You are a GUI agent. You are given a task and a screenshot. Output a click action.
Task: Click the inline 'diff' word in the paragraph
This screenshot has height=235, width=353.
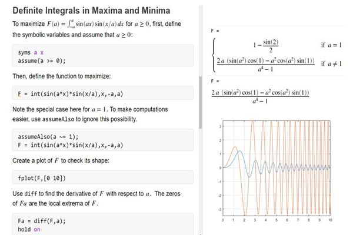coord(31,194)
